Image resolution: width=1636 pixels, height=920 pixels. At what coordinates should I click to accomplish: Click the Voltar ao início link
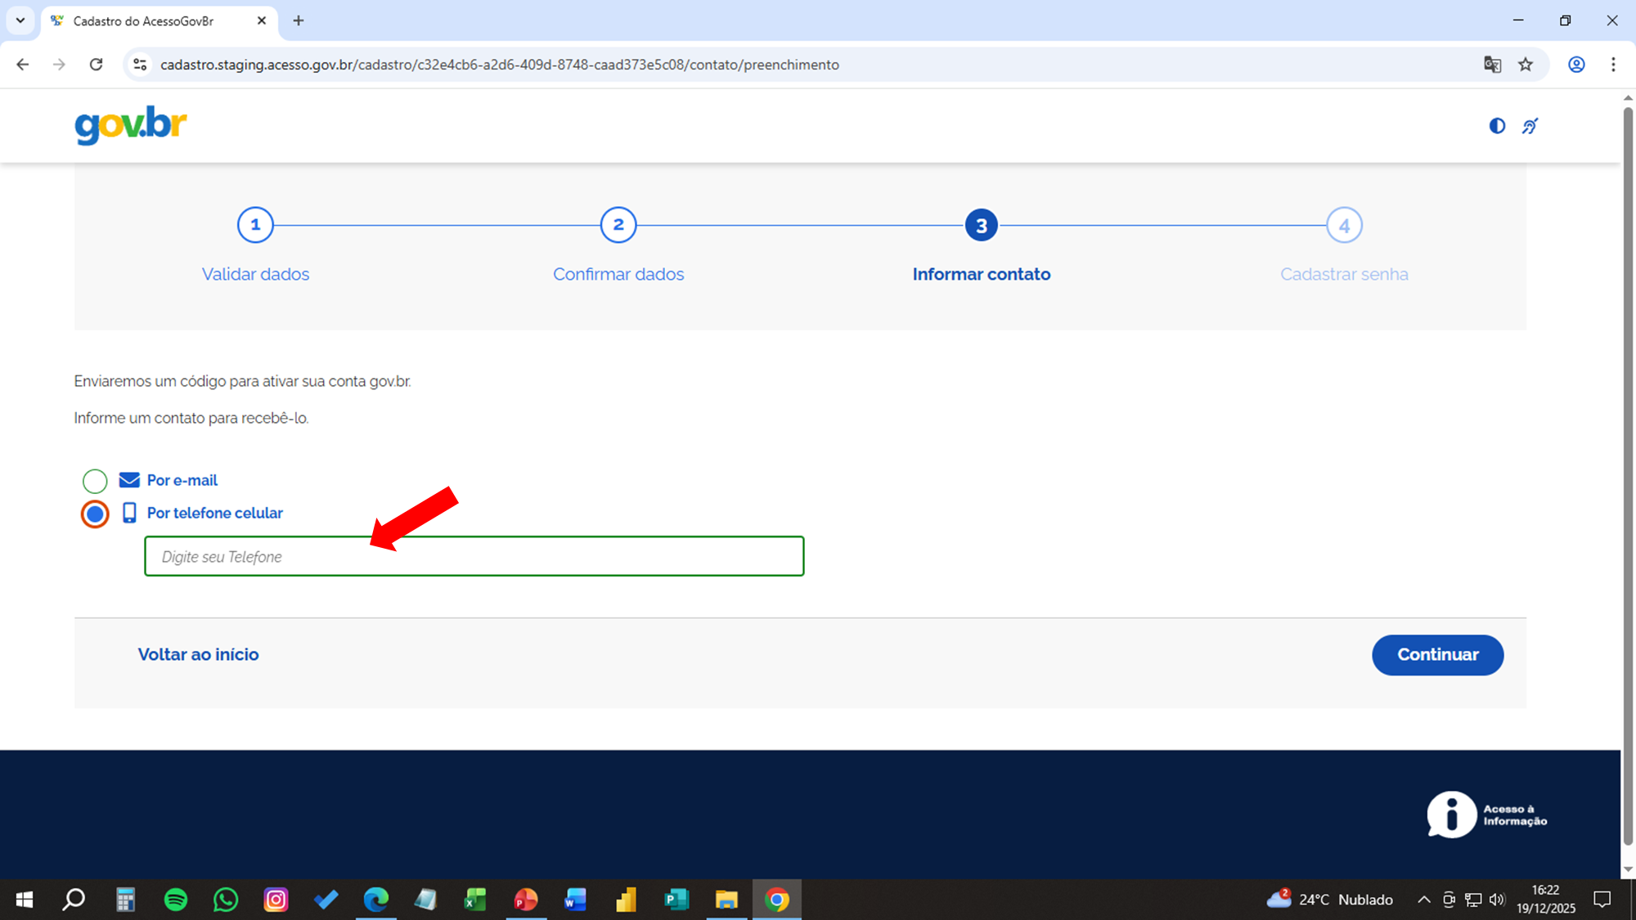[x=198, y=654]
